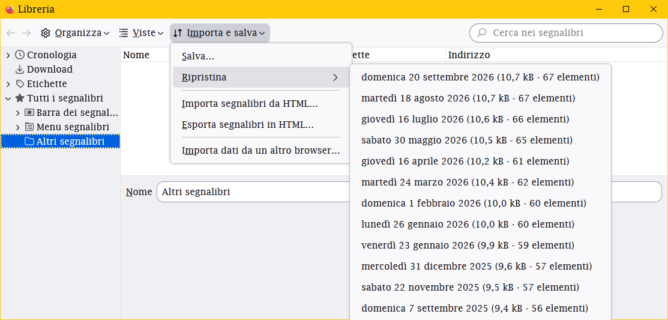The height and width of the screenshot is (320, 668).
Task: Minimize the Libreria window
Action: coord(600,9)
